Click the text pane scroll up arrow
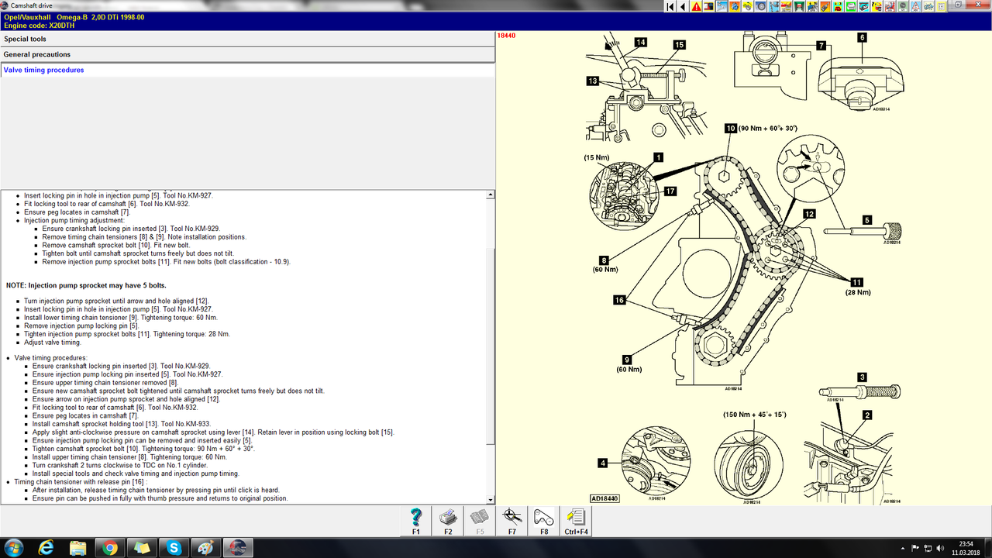The width and height of the screenshot is (992, 558). [x=490, y=194]
